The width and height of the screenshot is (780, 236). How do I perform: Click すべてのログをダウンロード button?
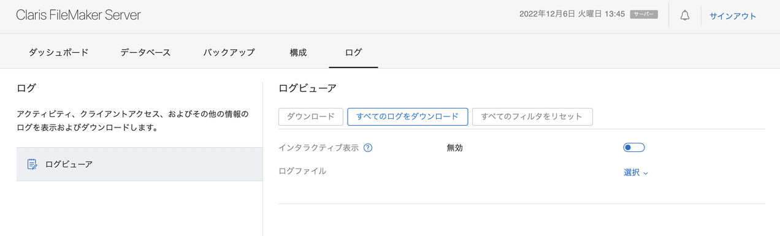point(408,116)
